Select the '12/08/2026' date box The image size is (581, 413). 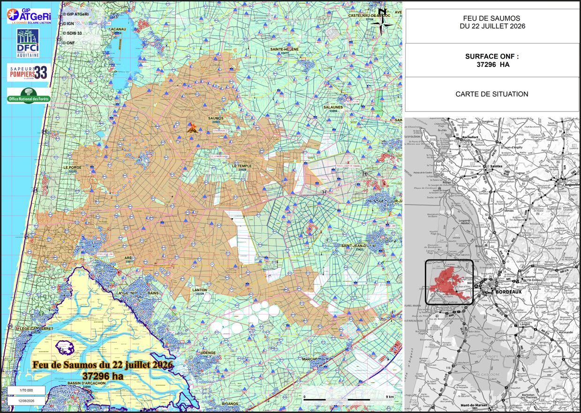[x=26, y=401]
